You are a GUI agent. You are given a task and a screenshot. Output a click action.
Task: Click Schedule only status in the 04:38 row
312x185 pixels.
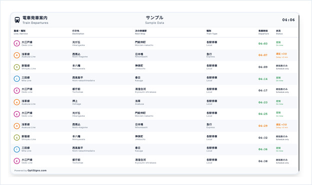click(x=282, y=161)
